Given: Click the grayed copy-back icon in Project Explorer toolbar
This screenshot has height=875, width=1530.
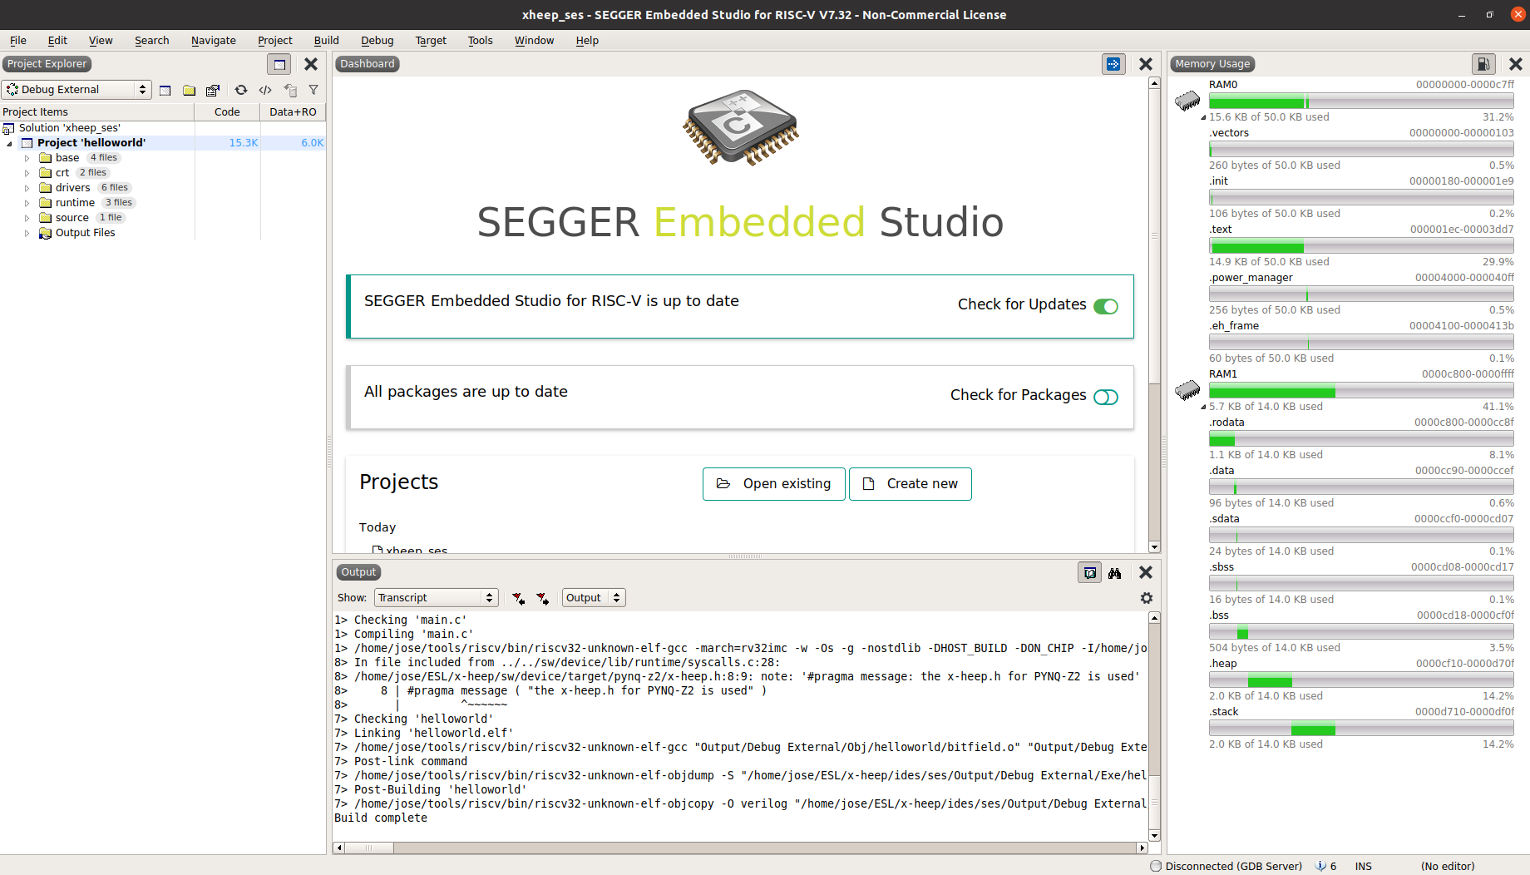Looking at the screenshot, I should pos(290,90).
